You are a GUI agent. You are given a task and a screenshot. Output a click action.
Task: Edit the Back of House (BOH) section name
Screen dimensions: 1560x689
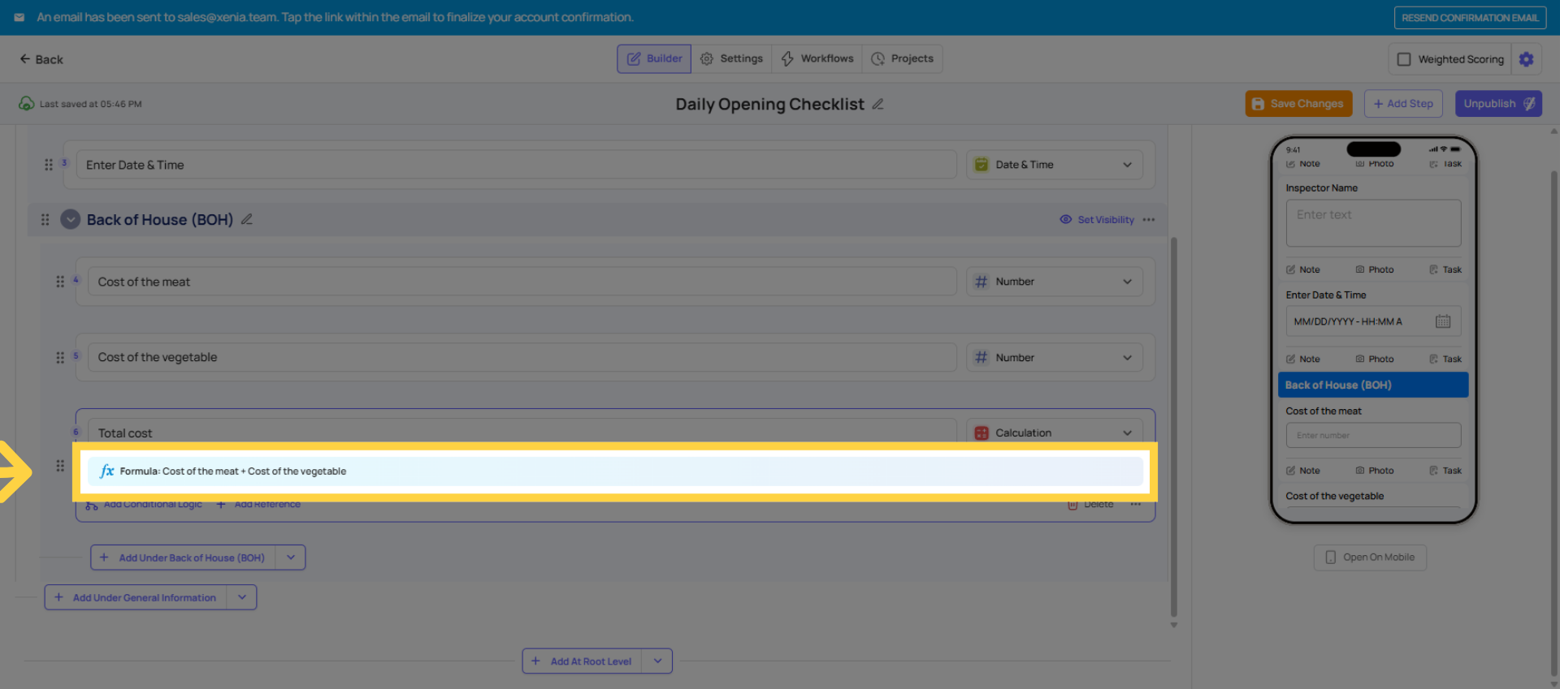[x=247, y=219]
